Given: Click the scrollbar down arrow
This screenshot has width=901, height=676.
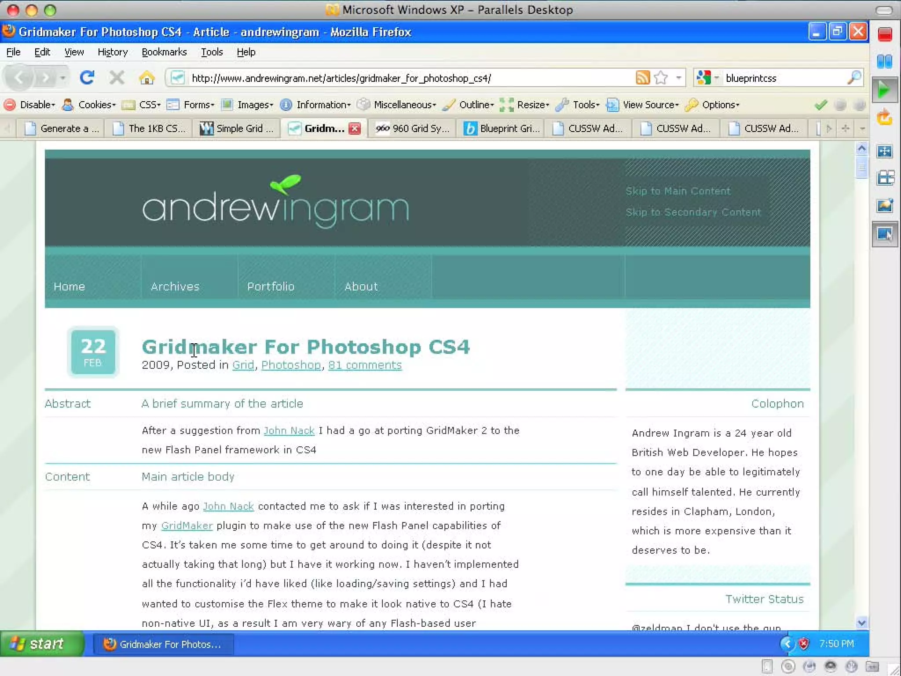Looking at the screenshot, I should click(861, 622).
